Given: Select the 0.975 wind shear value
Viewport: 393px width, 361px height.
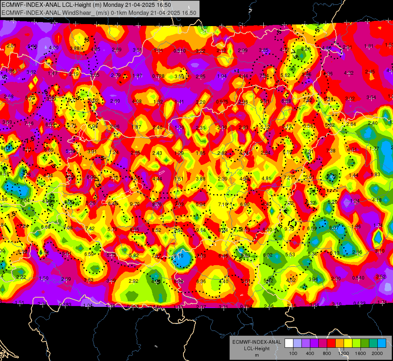Looking at the screenshot, I should click(222, 102).
